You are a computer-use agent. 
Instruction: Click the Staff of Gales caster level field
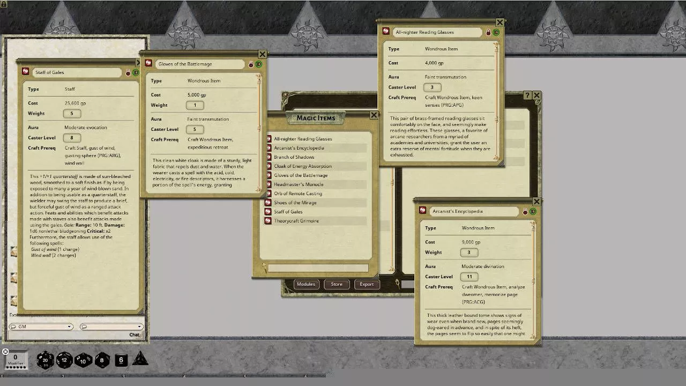(x=72, y=138)
